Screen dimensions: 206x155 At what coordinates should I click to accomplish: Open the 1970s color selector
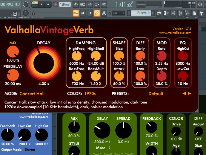tap(90, 94)
